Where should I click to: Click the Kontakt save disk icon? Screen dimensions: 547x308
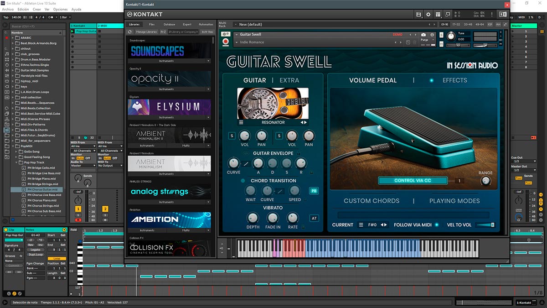pos(418,15)
